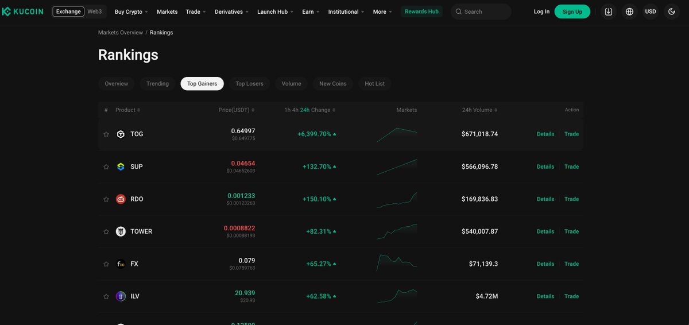
Task: Expand the Launch Hub menu
Action: 276,11
